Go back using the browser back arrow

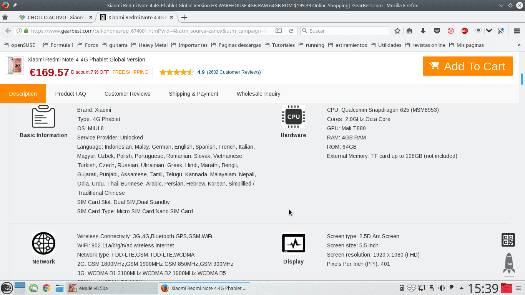pyautogui.click(x=8, y=31)
